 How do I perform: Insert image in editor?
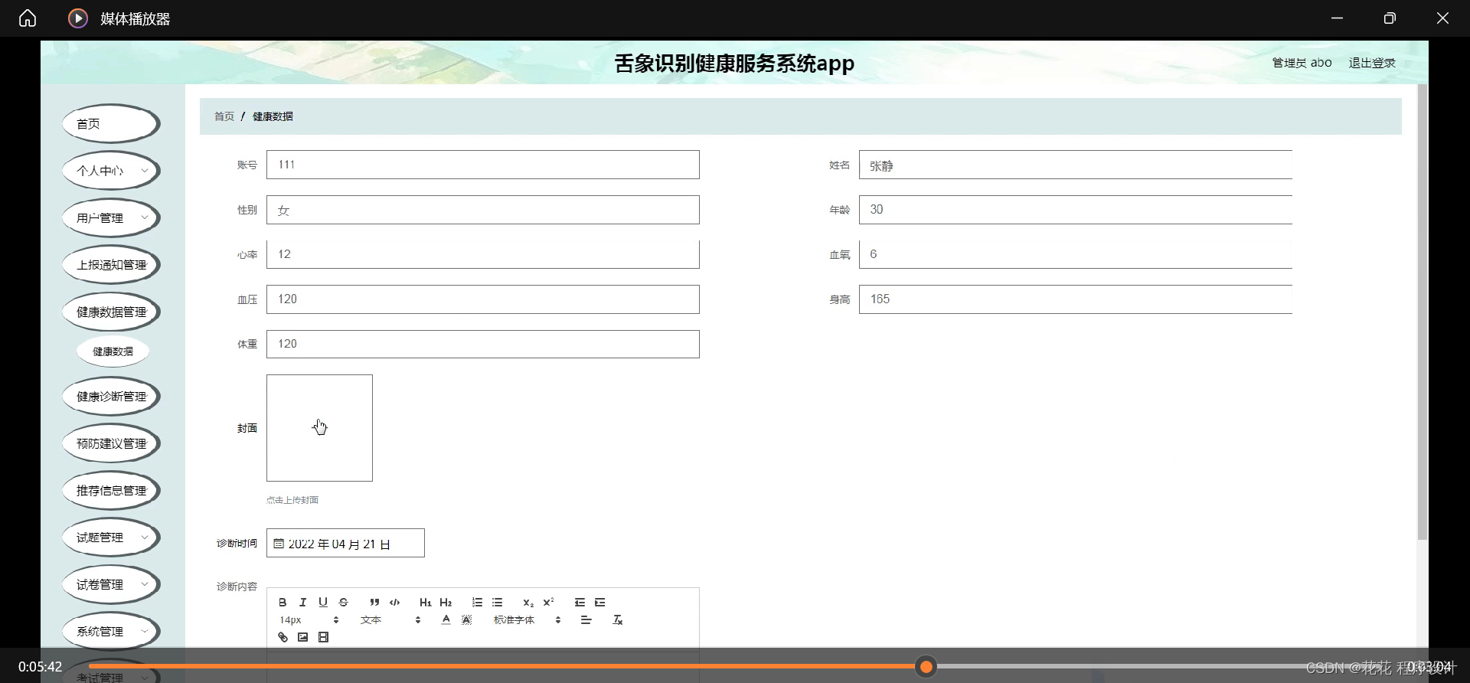pyautogui.click(x=302, y=637)
